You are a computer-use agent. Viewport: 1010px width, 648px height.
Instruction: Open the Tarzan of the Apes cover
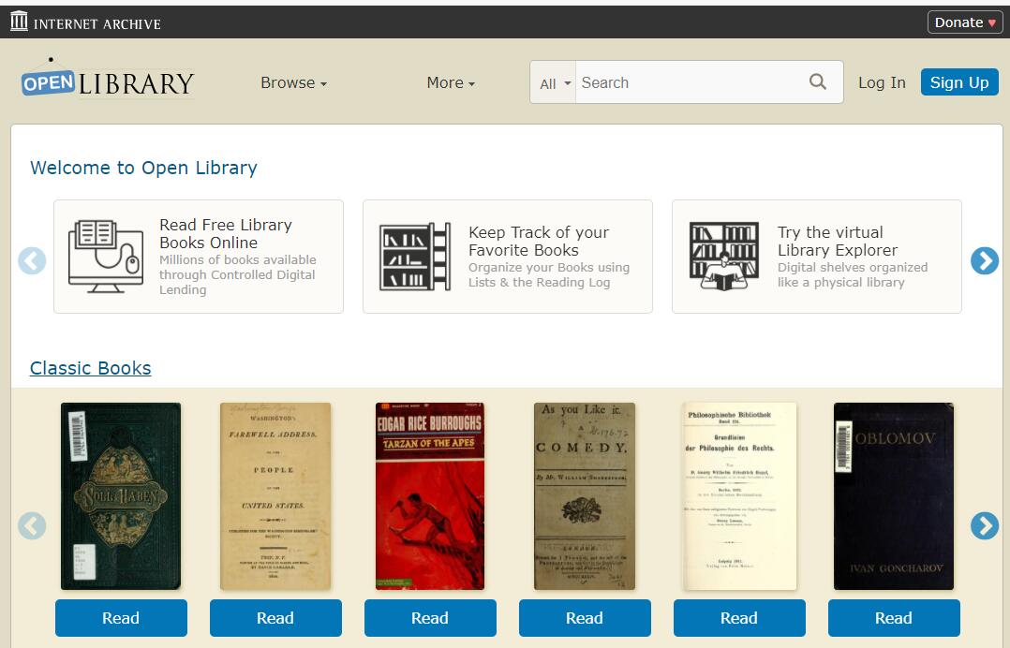(x=430, y=496)
